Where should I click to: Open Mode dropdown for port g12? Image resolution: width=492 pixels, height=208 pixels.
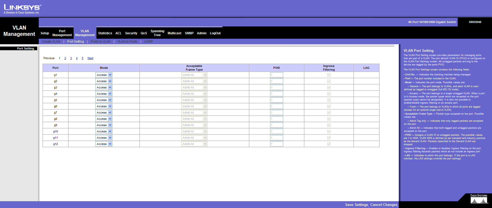point(104,144)
